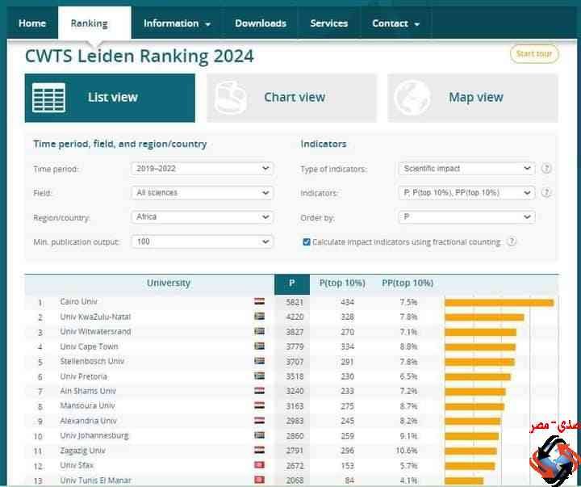This screenshot has width=581, height=487.
Task: Toggle fractional counting checkbox
Action: (x=307, y=242)
